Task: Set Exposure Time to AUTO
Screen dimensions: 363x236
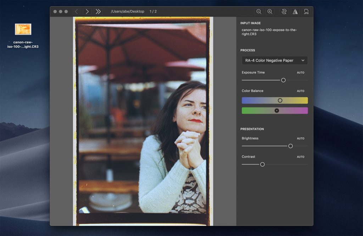Action: [x=301, y=72]
